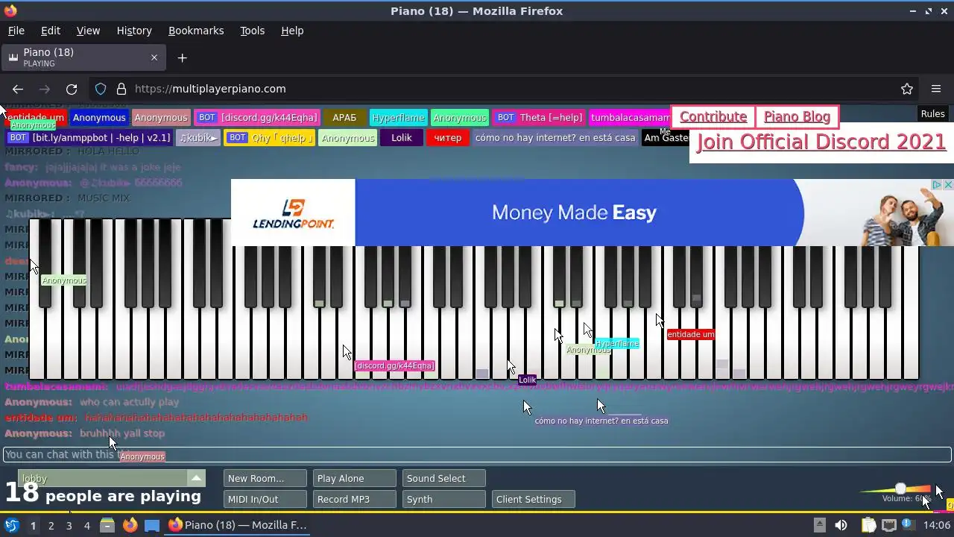Click the Piano Firefox taskbar window button
954x537 pixels.
pyautogui.click(x=238, y=525)
